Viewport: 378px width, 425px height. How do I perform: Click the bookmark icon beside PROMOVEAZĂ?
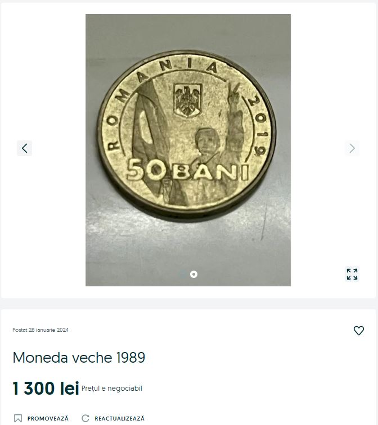[x=18, y=418]
